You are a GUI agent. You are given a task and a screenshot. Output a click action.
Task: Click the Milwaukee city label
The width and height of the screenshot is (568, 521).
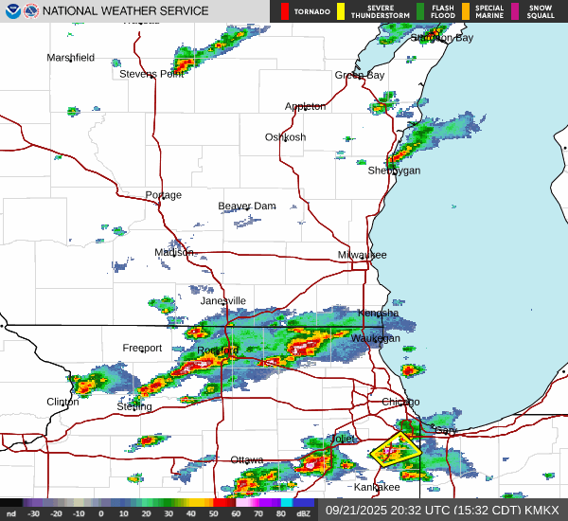pyautogui.click(x=363, y=256)
